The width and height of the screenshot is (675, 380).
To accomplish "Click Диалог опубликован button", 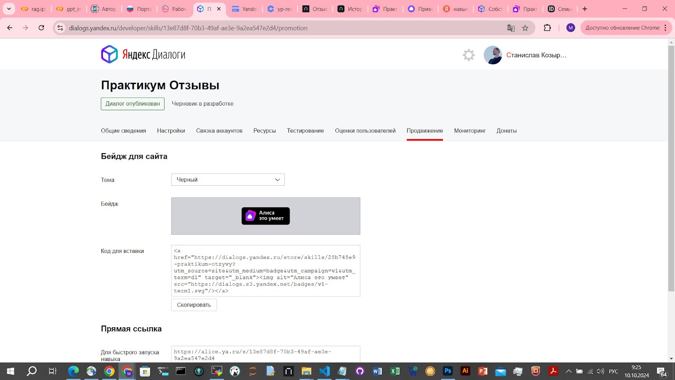I will [x=132, y=103].
